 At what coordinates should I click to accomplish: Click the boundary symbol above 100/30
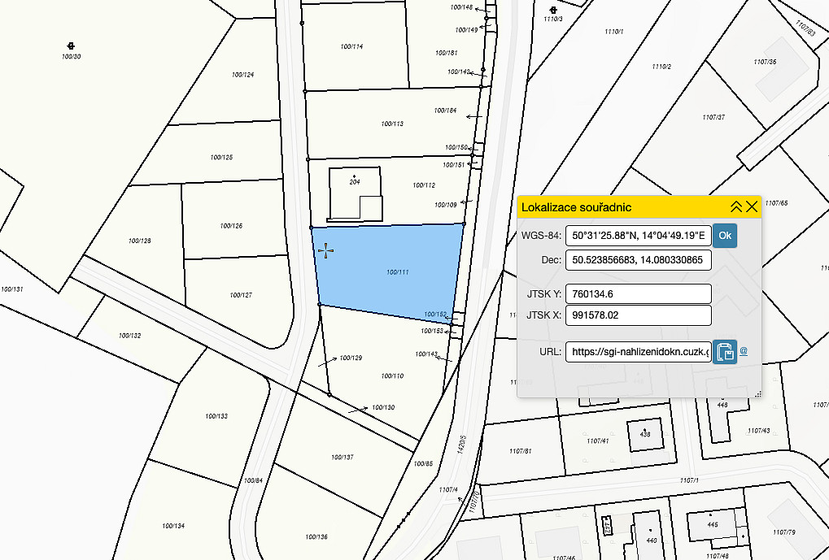coord(72,46)
